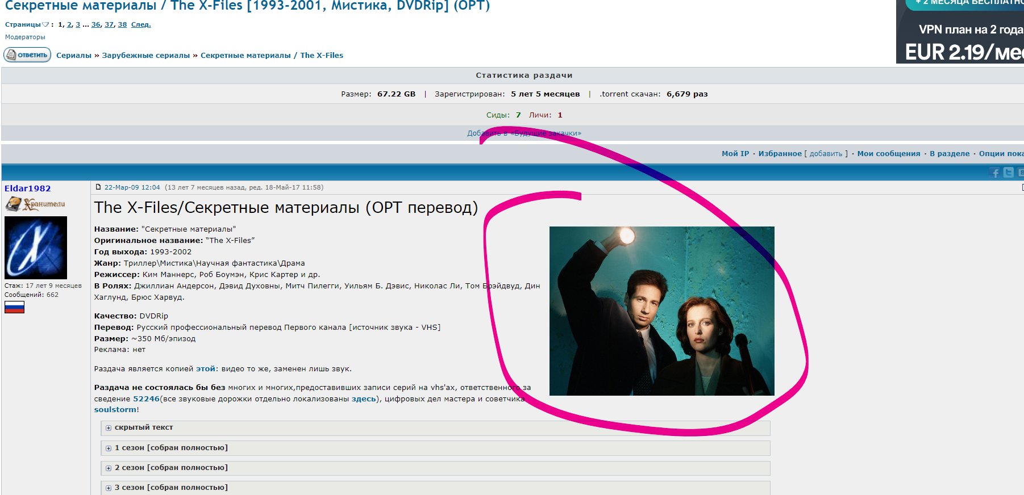Open the Страницы pages dropdown
Viewport: 1024px width, 495px height.
(x=27, y=24)
